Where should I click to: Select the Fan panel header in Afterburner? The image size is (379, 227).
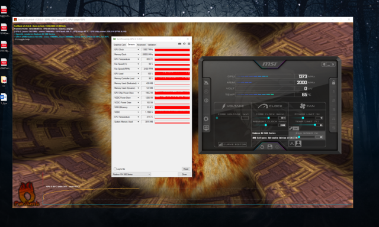pos(307,106)
